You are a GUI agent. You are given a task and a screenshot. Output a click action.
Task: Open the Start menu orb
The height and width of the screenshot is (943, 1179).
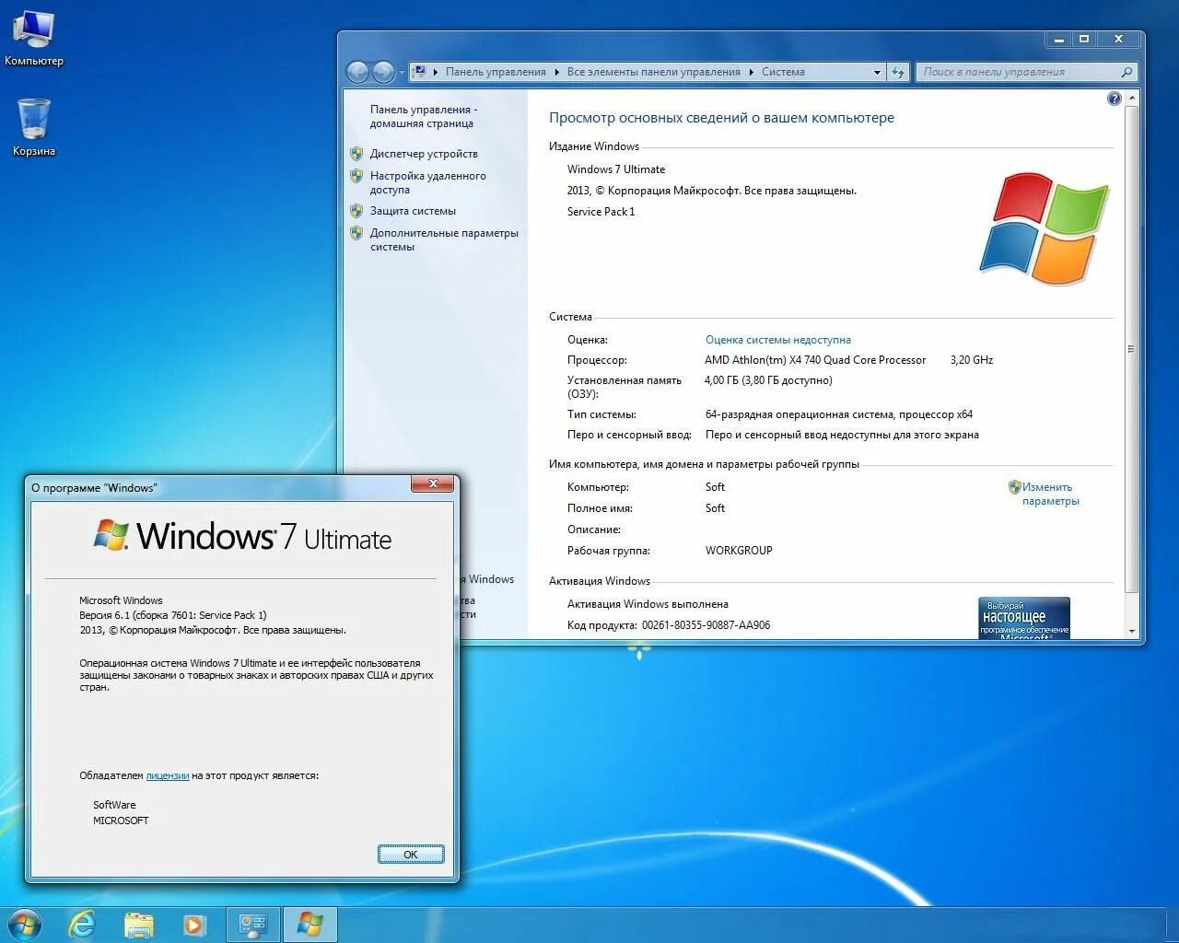24,925
